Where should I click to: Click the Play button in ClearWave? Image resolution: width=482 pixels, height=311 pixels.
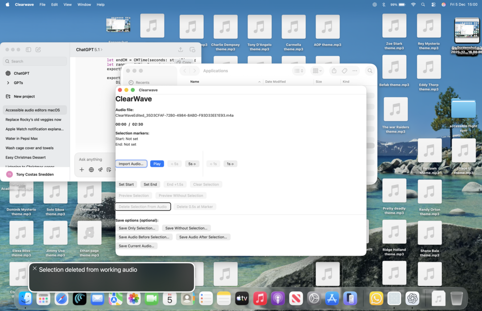point(157,164)
